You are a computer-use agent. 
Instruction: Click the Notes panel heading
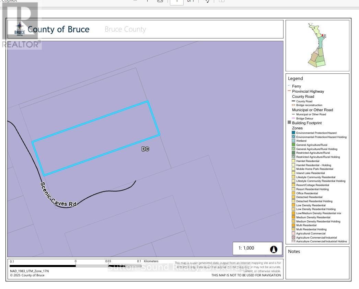294,251
